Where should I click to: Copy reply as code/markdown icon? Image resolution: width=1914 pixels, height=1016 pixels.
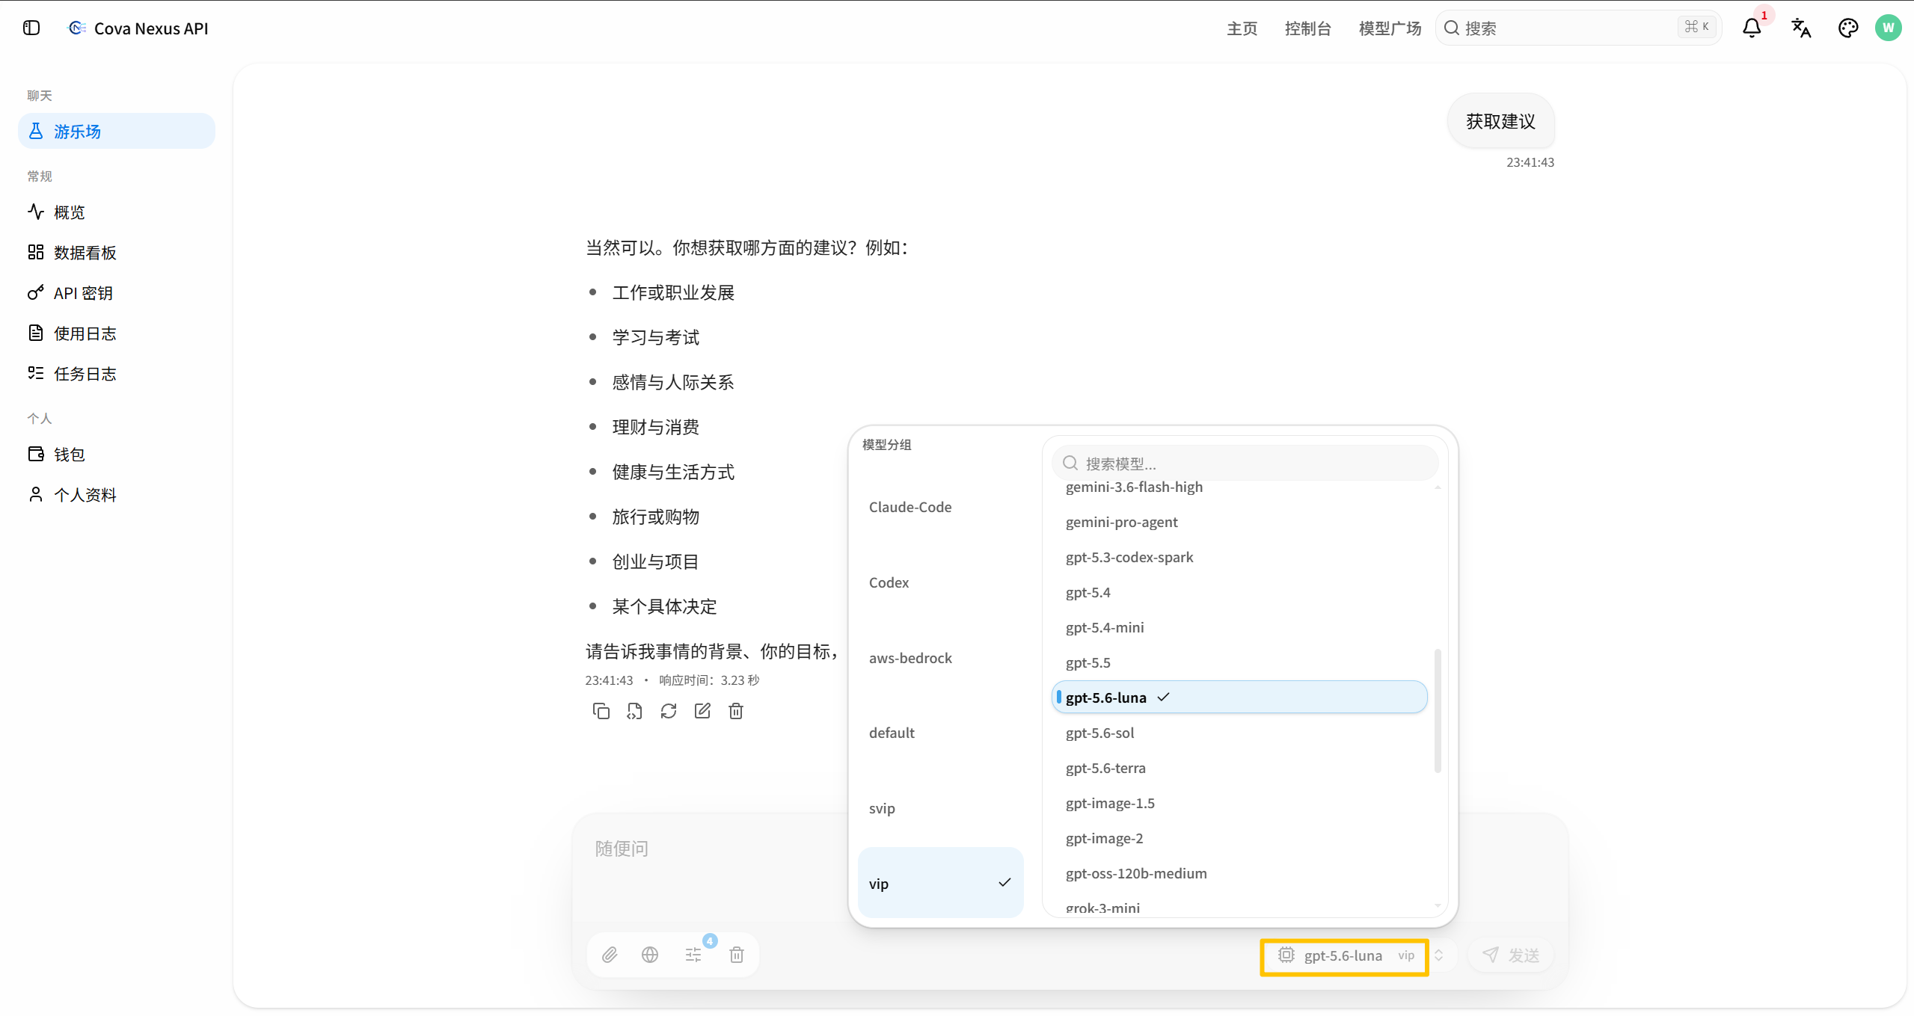(634, 711)
